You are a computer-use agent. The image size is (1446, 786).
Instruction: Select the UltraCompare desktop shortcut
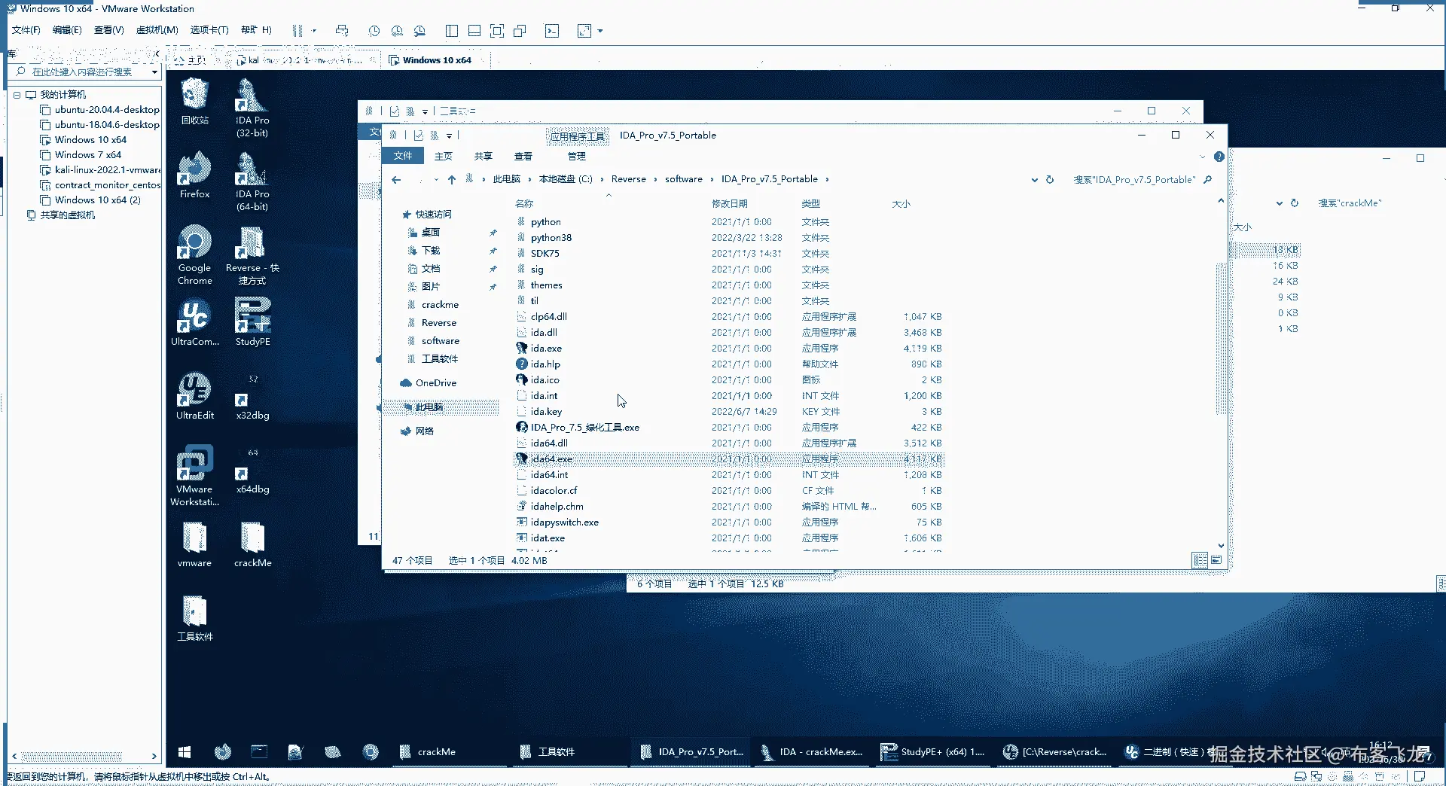pos(195,322)
